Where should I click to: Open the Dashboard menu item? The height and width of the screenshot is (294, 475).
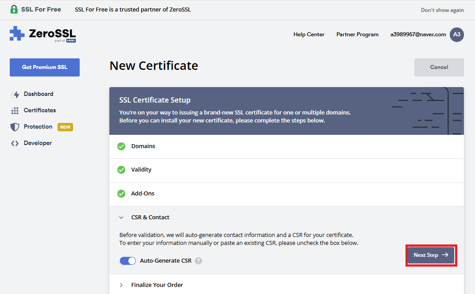coord(39,94)
